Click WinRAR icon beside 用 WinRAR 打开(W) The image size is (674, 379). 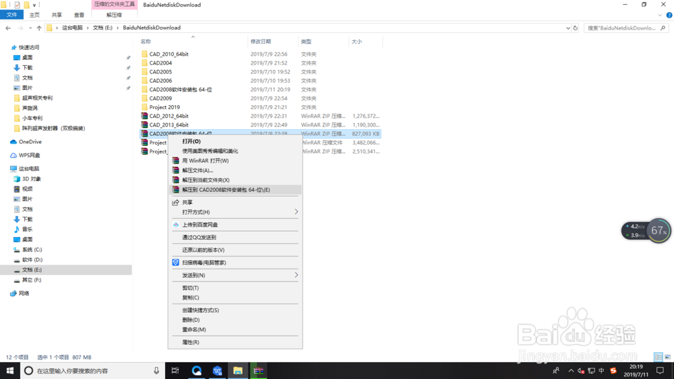[176, 160]
